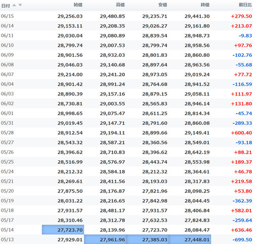The image size is (253, 244).
Task: Click the 高値 column header
Action: (x=120, y=5)
